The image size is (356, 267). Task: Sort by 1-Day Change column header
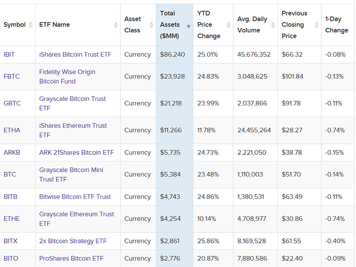336,25
